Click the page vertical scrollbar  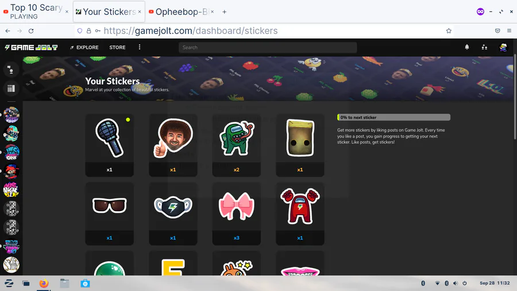[x=515, y=95]
